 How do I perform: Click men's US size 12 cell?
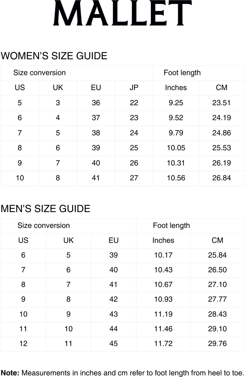click(x=23, y=343)
